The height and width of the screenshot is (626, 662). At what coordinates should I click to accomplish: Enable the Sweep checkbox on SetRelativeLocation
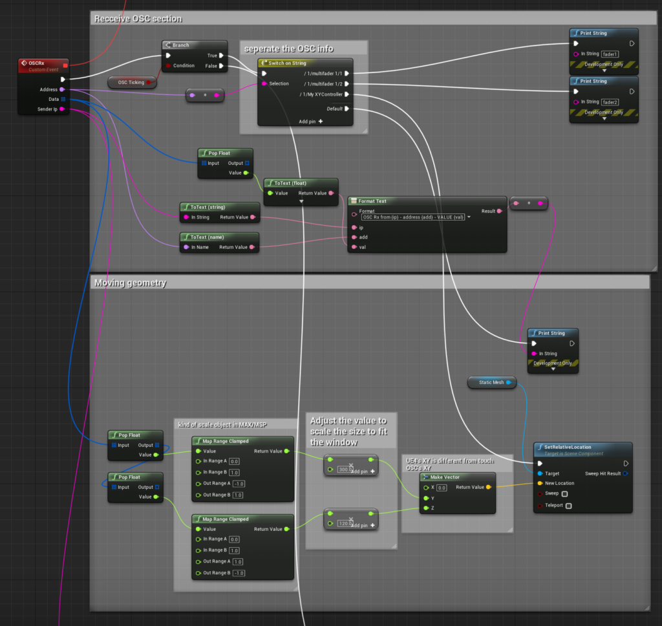click(x=565, y=493)
